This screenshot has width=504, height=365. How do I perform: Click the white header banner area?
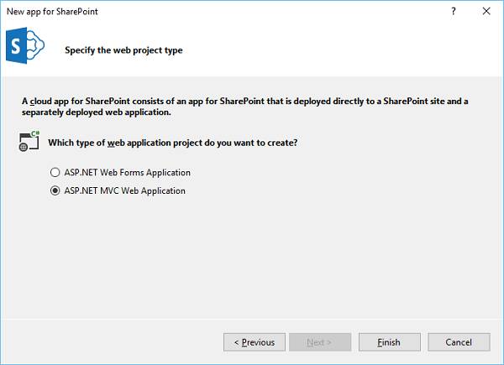[x=336, y=50]
